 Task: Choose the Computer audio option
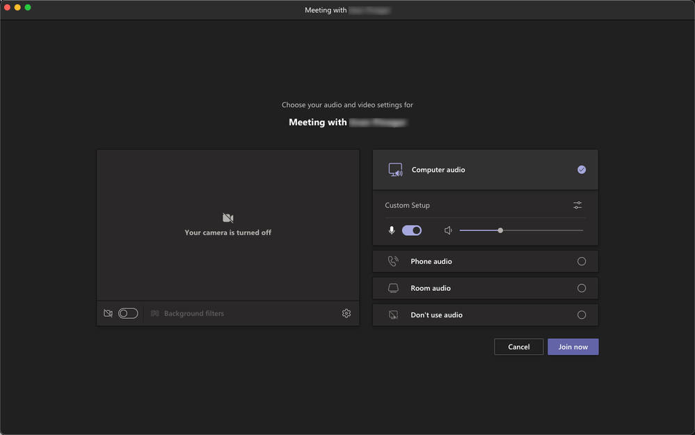click(x=486, y=170)
